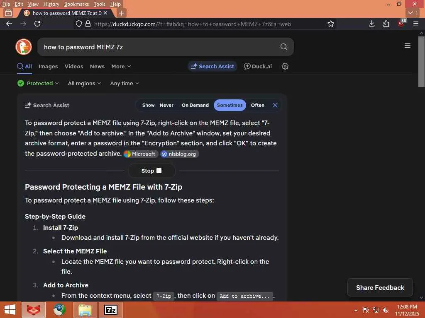The width and height of the screenshot is (425, 318).
Task: Open the Tools menu
Action: 100,4
